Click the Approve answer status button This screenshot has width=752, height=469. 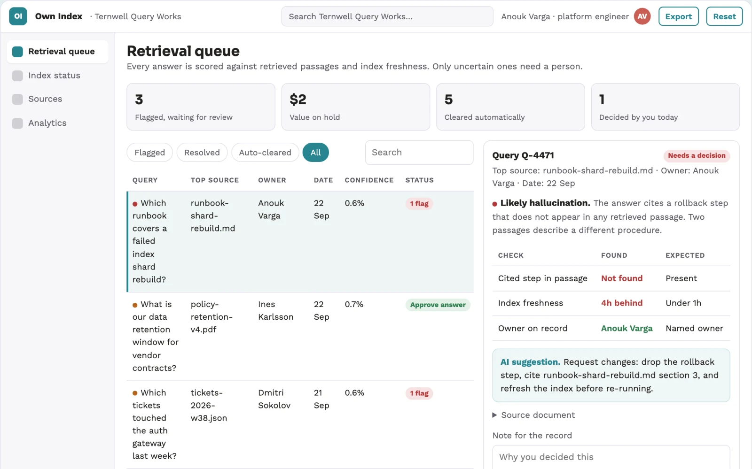(x=438, y=305)
